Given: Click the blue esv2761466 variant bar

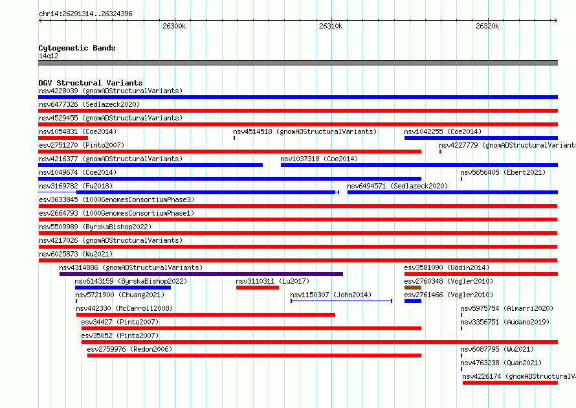Looking at the screenshot, I should (412, 301).
